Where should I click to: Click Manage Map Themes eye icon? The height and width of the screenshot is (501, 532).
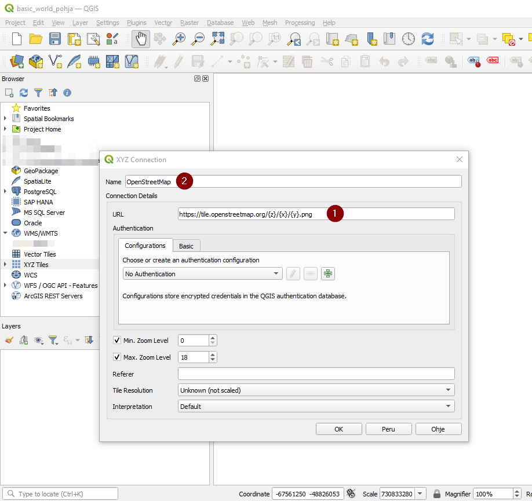pos(39,340)
